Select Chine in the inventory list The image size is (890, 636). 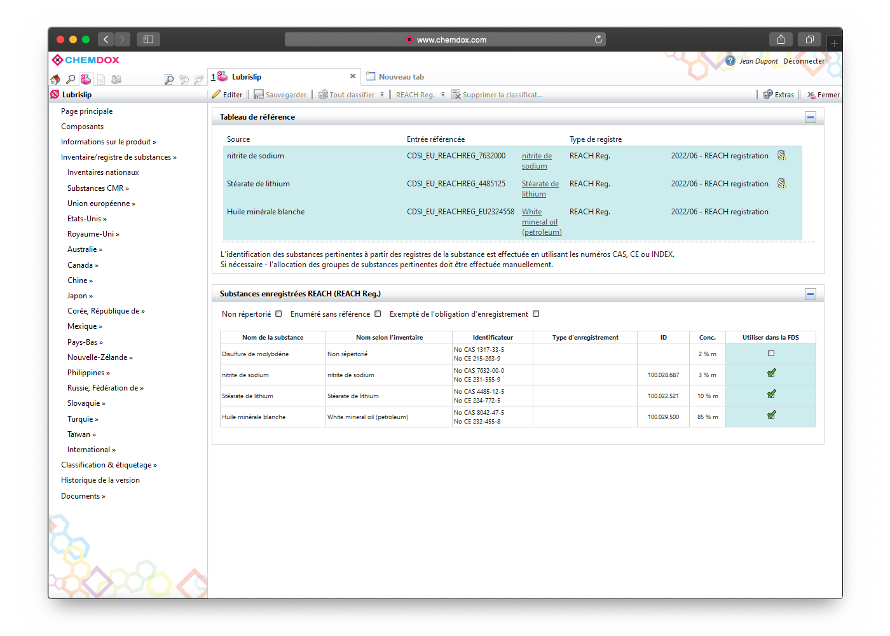[80, 280]
